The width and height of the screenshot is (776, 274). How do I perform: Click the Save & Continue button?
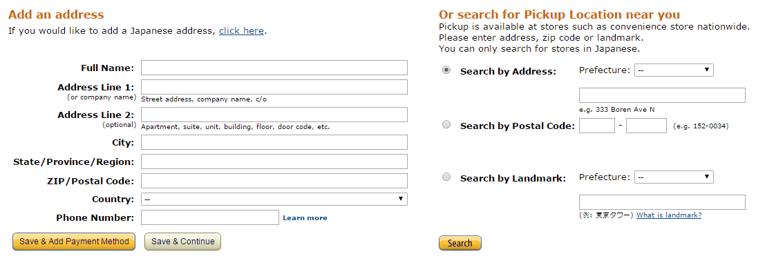point(182,242)
